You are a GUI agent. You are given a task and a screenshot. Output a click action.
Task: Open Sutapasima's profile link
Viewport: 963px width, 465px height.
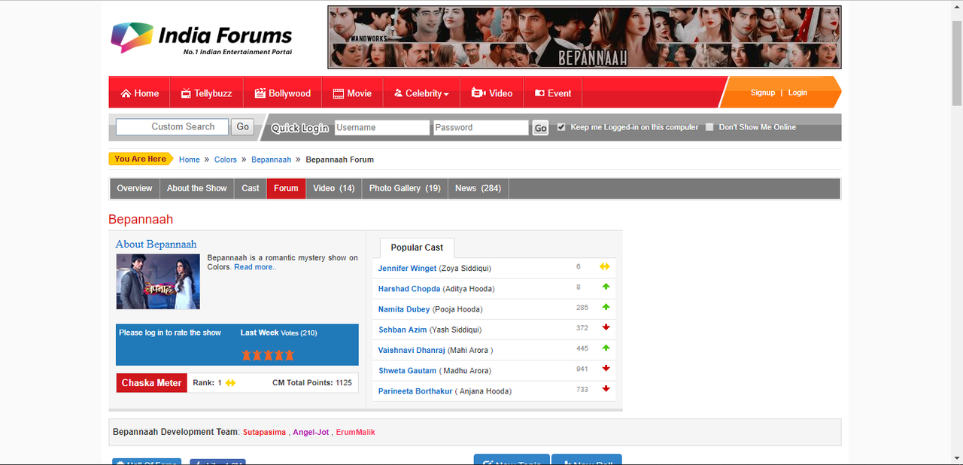(264, 432)
